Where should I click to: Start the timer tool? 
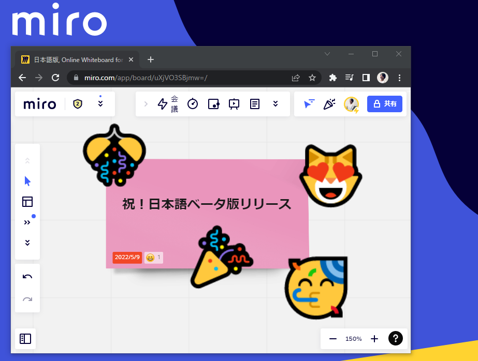click(193, 104)
